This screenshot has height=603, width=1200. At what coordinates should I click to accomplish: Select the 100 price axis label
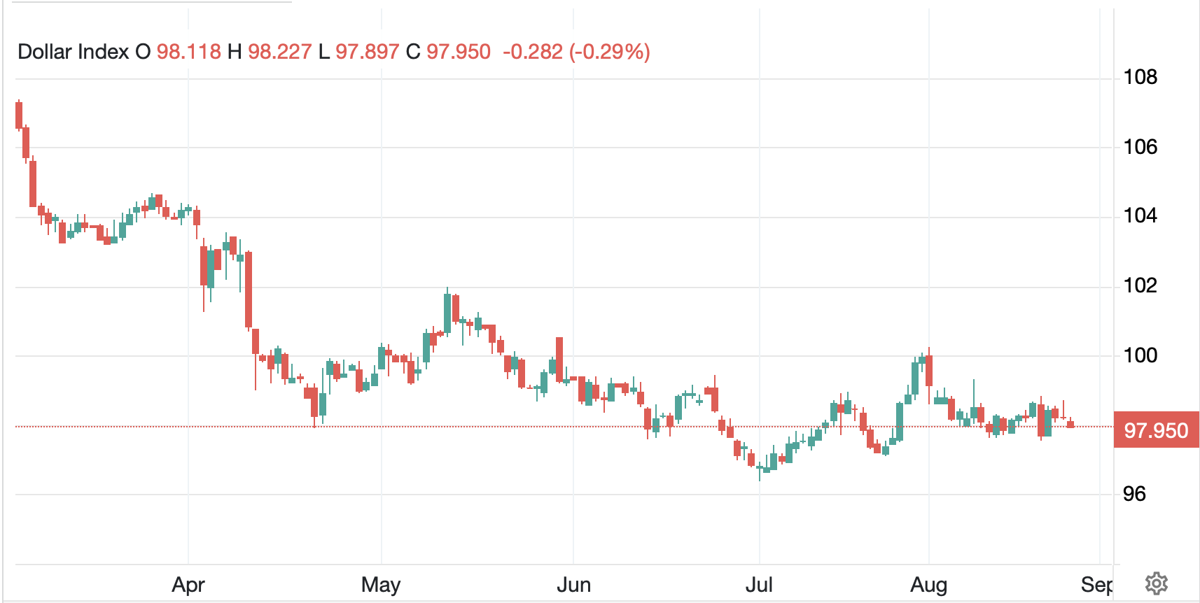1140,355
